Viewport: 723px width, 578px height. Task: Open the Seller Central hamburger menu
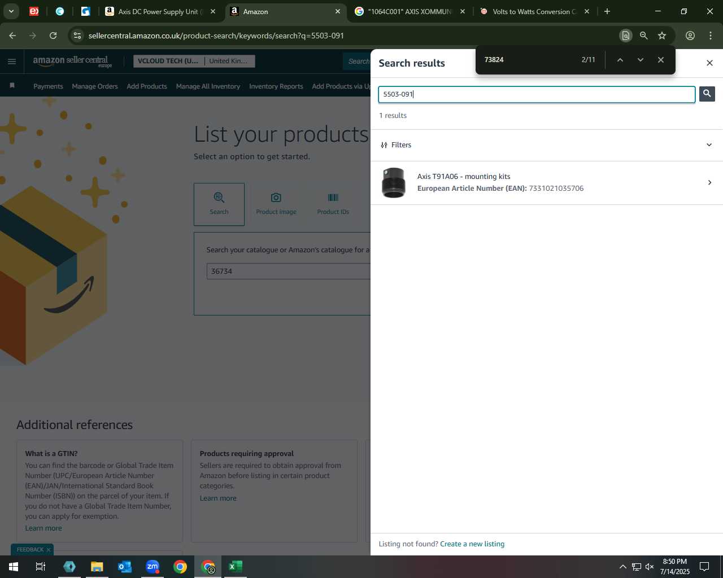[x=12, y=62]
